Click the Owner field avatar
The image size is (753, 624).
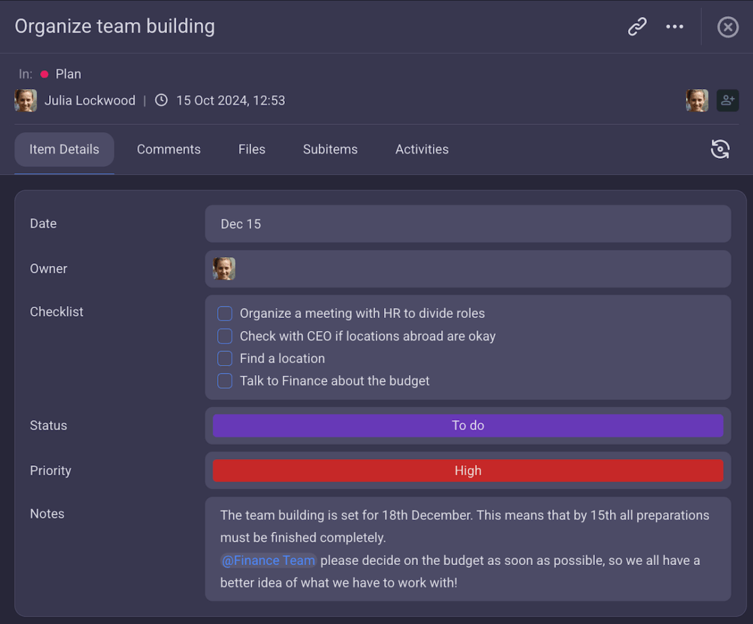(x=224, y=269)
